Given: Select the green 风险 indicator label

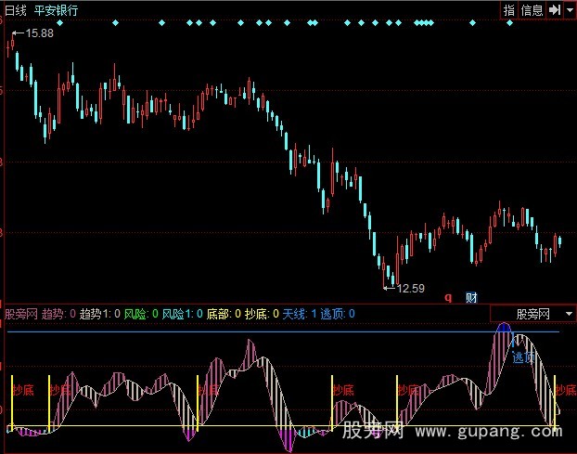Looking at the screenshot, I should 139,315.
